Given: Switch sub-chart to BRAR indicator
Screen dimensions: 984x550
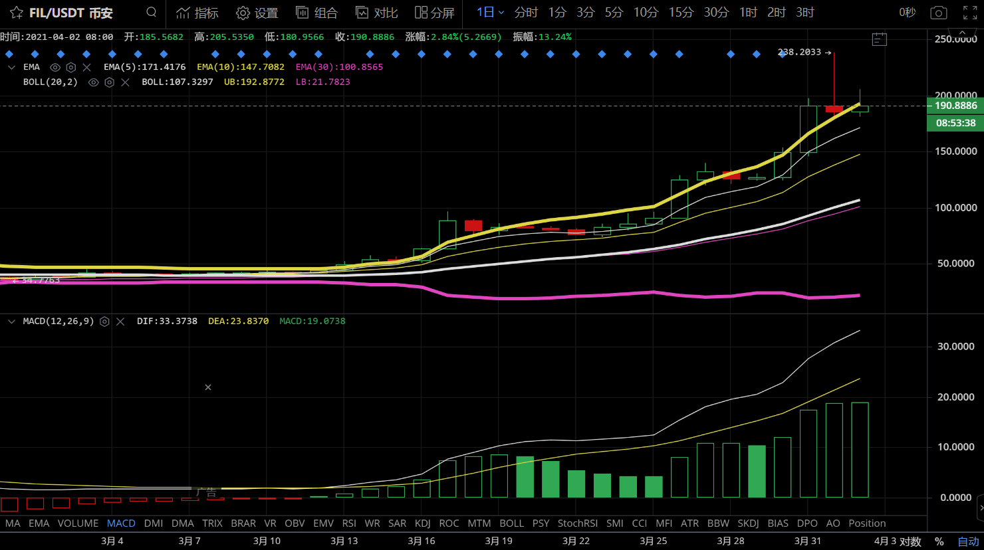Looking at the screenshot, I should click(x=243, y=523).
